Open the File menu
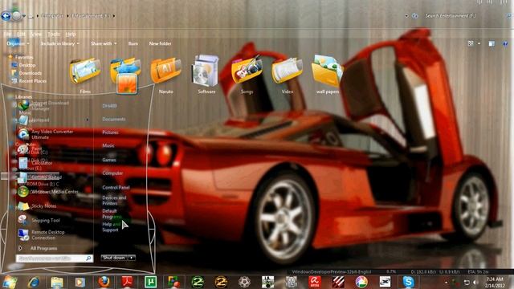This screenshot has height=289, width=514. pos(7,34)
